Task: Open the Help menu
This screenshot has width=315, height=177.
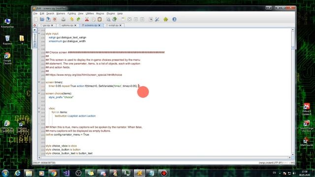Action: click(x=120, y=13)
